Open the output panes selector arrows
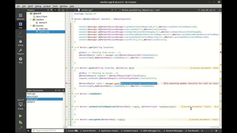 (x=202, y=130)
